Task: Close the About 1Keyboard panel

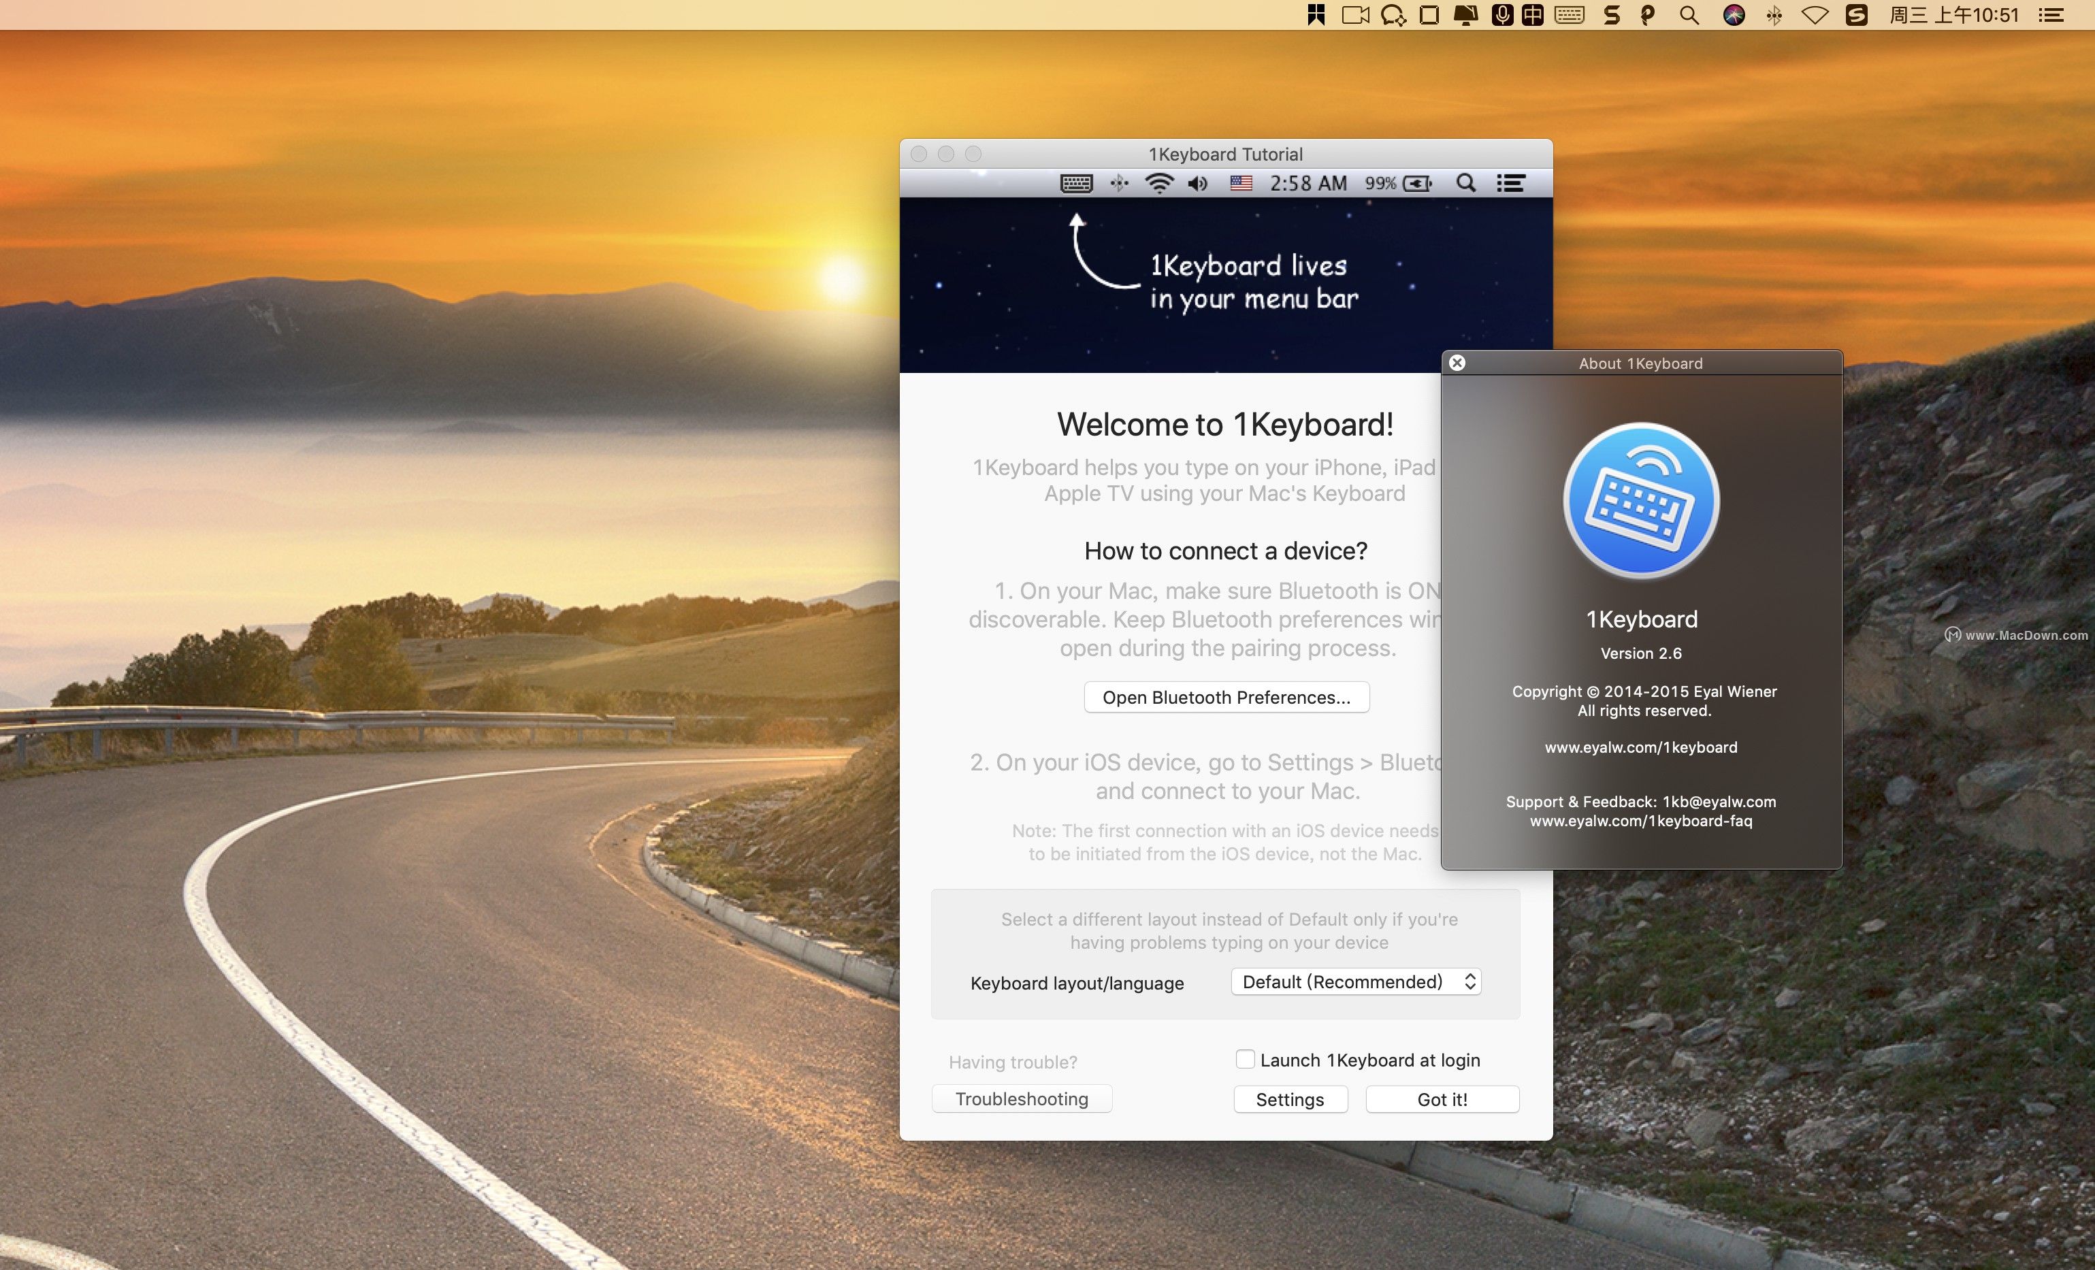Action: pyautogui.click(x=1457, y=363)
